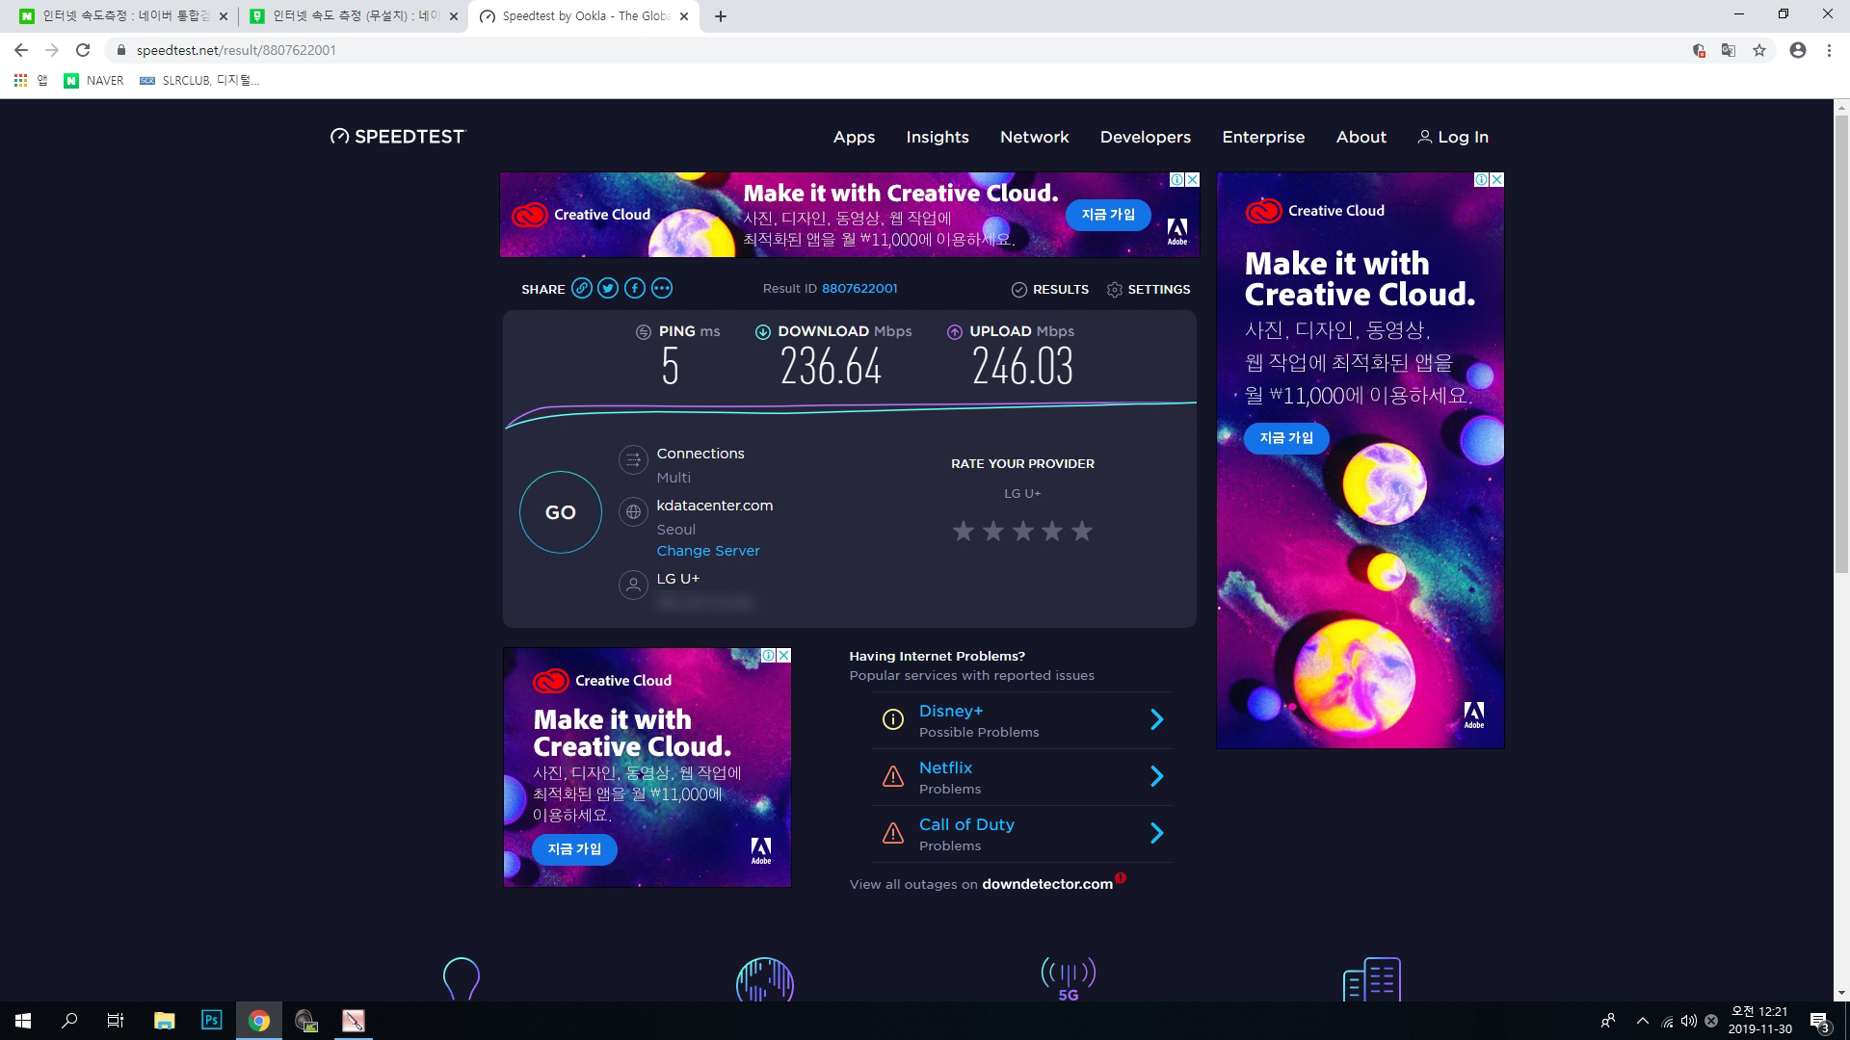Image resolution: width=1850 pixels, height=1040 pixels.
Task: Open Photoshop from taskbar
Action: [211, 1021]
